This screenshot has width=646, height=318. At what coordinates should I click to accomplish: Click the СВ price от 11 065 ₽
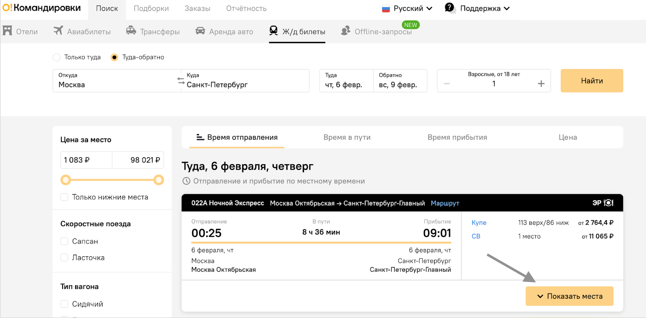point(598,236)
